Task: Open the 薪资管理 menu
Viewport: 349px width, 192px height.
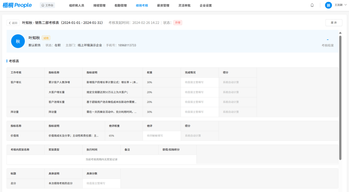Action: pyautogui.click(x=163, y=6)
